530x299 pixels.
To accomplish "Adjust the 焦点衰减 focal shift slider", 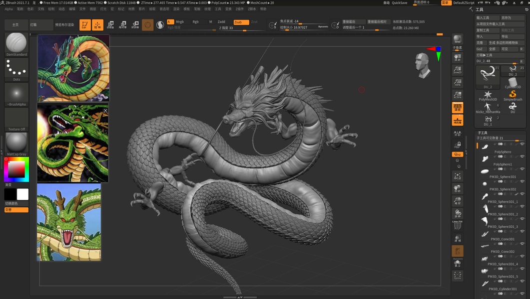I will tap(304, 21).
